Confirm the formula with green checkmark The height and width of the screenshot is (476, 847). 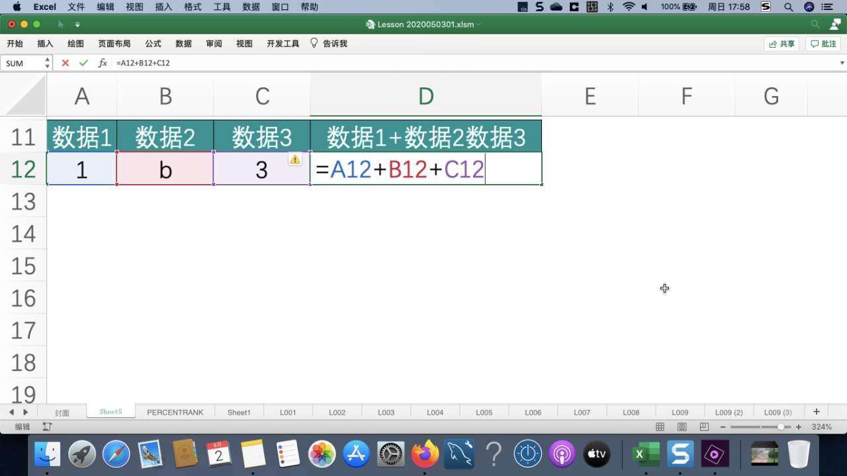pyautogui.click(x=83, y=63)
